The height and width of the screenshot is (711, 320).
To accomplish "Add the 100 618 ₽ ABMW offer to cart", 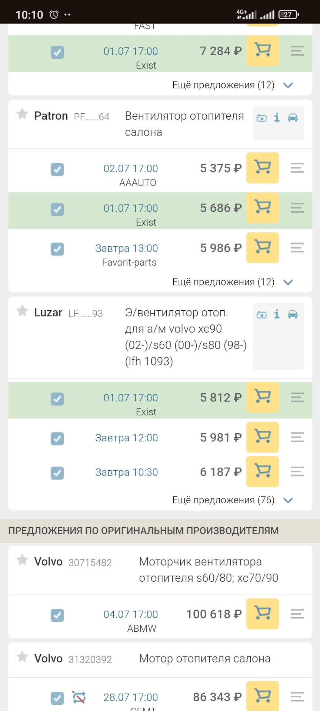I will [x=262, y=614].
